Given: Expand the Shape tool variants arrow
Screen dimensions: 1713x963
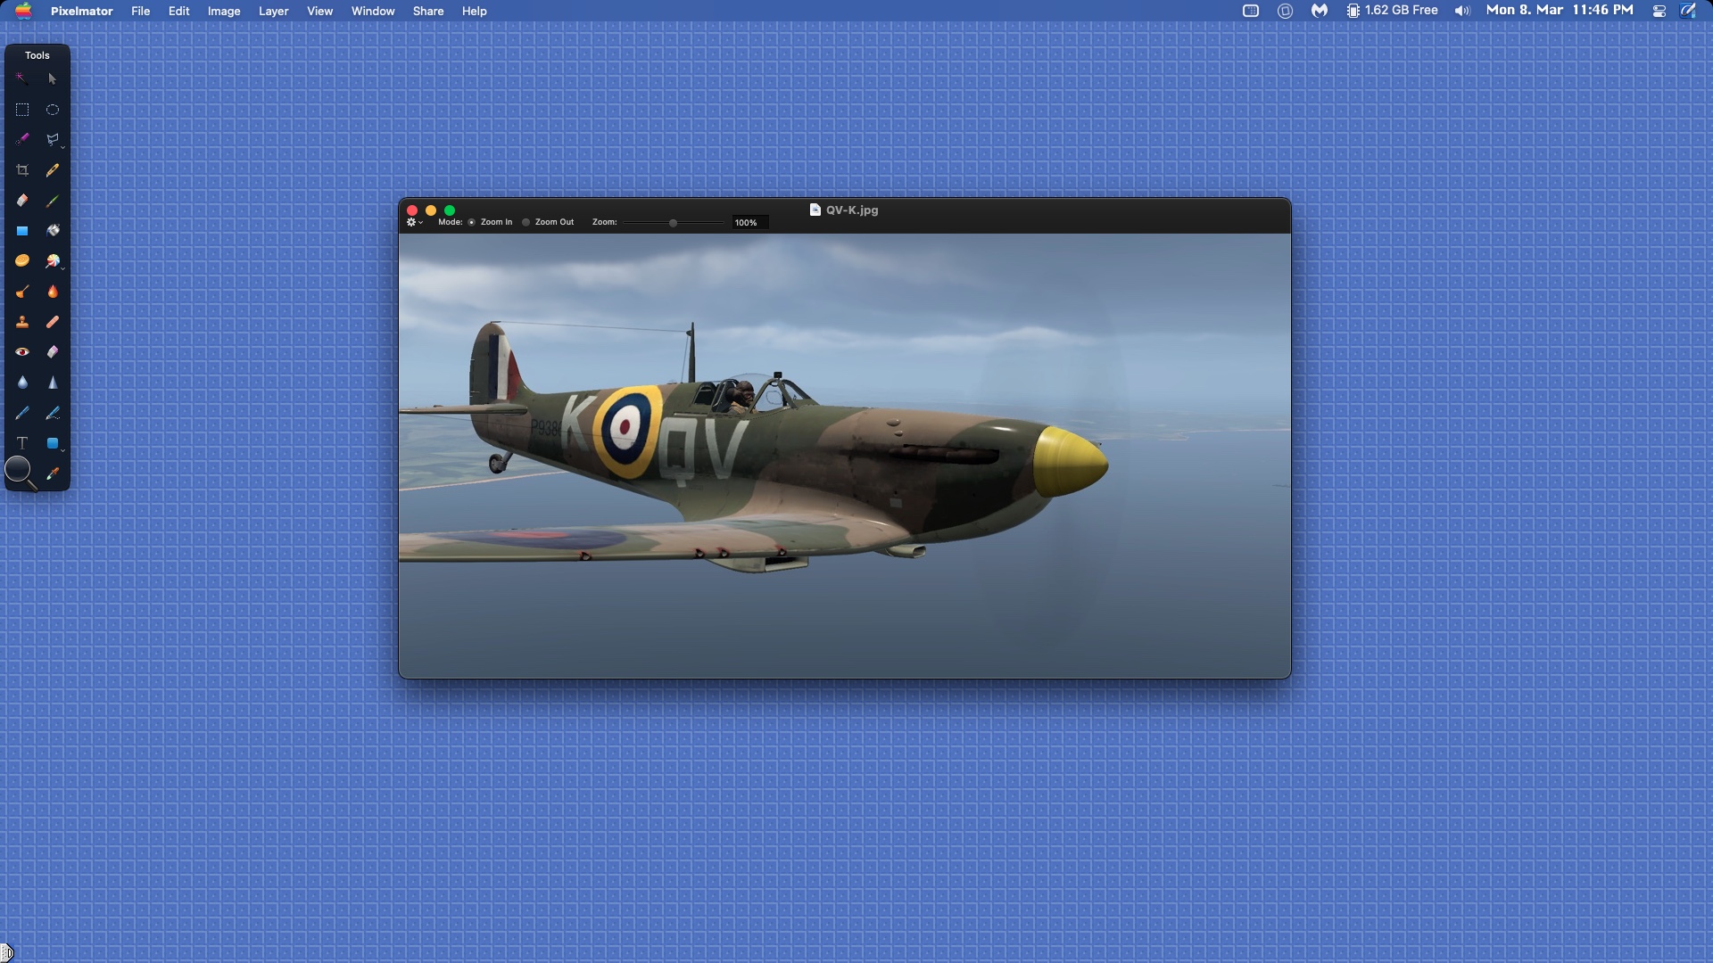Looking at the screenshot, I should point(62,450).
